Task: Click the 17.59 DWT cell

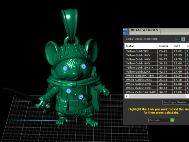Action: tap(179, 55)
